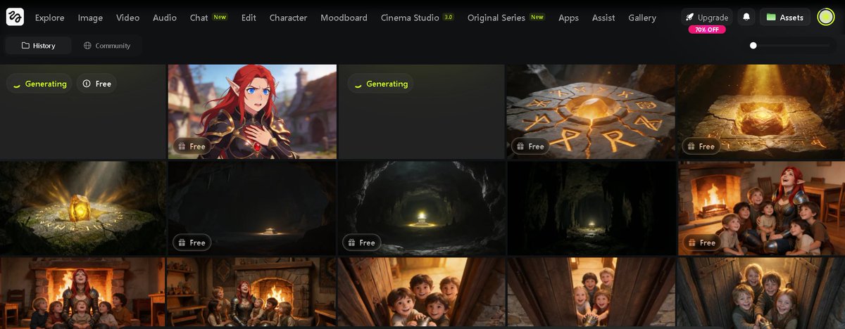845x329 pixels.
Task: Click the Free badge beside Generating
Action: (x=96, y=84)
